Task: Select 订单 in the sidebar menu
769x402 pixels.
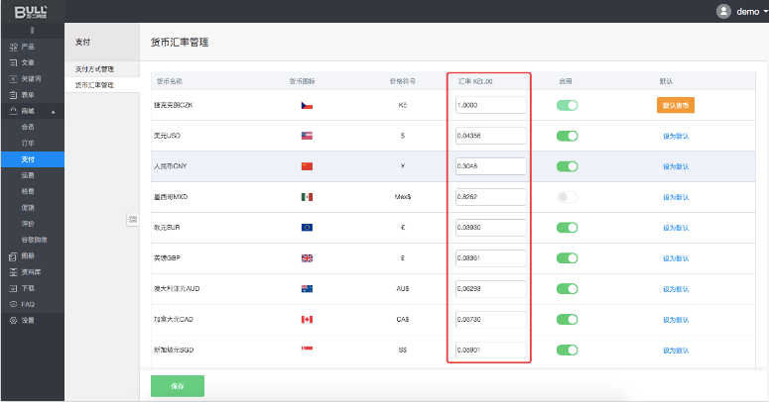Action: (x=28, y=143)
